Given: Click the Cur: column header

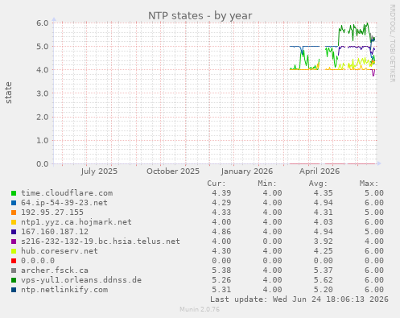Looking at the screenshot, I should click(x=216, y=184).
